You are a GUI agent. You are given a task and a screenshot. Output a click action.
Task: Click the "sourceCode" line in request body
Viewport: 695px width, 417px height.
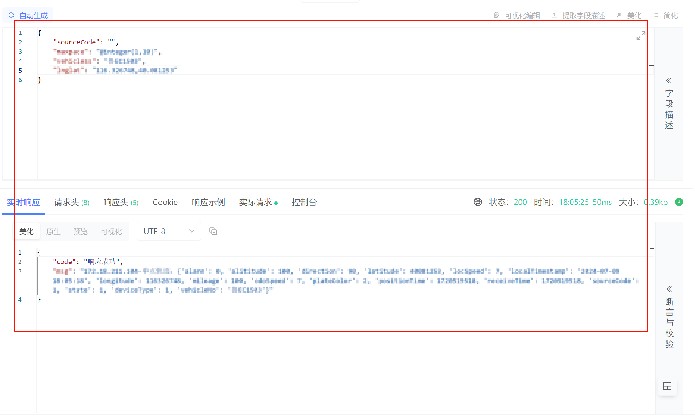coord(86,42)
